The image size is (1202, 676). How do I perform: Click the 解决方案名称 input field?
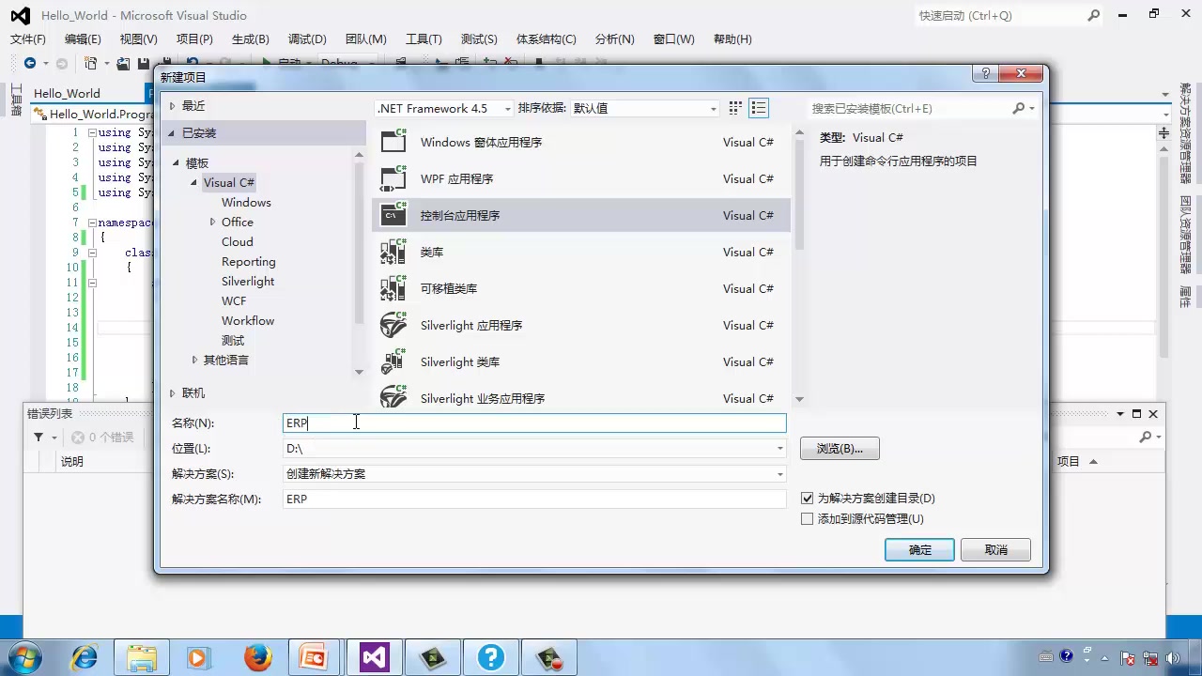click(534, 499)
